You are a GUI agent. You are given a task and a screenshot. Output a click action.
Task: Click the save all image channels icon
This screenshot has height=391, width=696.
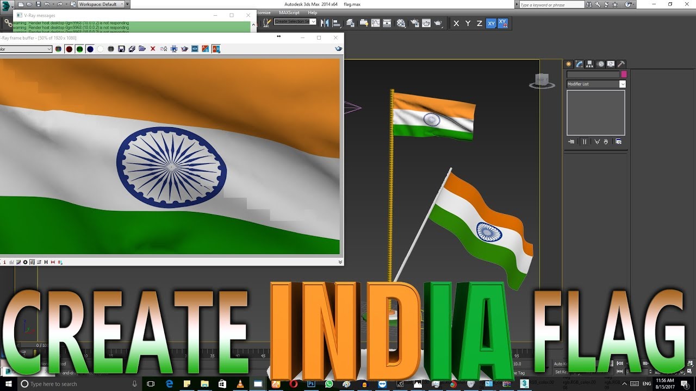132,49
